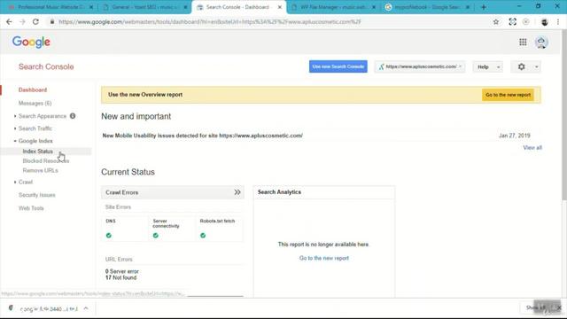Click the Site Errors label
The image size is (567, 319).
(118, 207)
